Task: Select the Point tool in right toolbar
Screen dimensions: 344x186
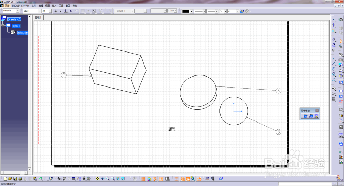Action: 334,58
